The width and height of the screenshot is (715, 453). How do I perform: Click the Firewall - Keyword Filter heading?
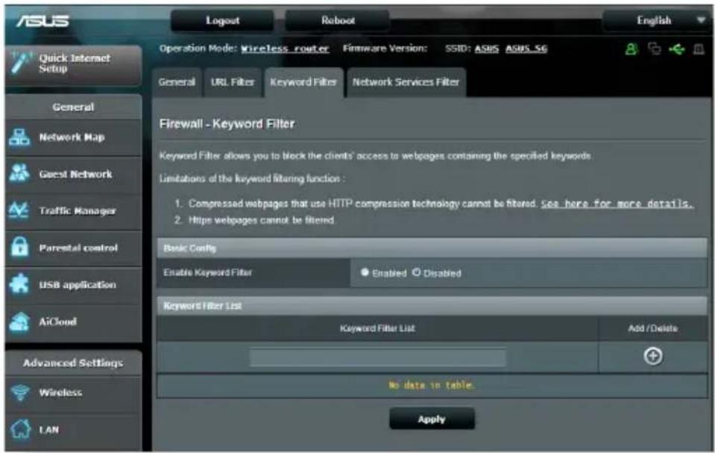click(x=227, y=124)
